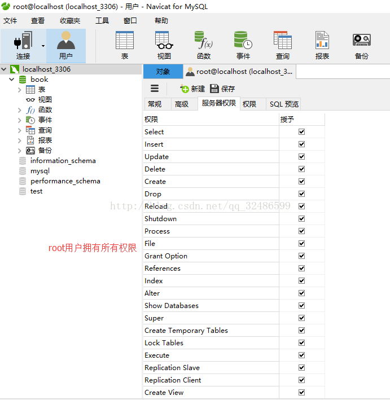Image resolution: width=390 pixels, height=400 pixels.
Task: Click the book database icon in tree
Action: (x=23, y=80)
